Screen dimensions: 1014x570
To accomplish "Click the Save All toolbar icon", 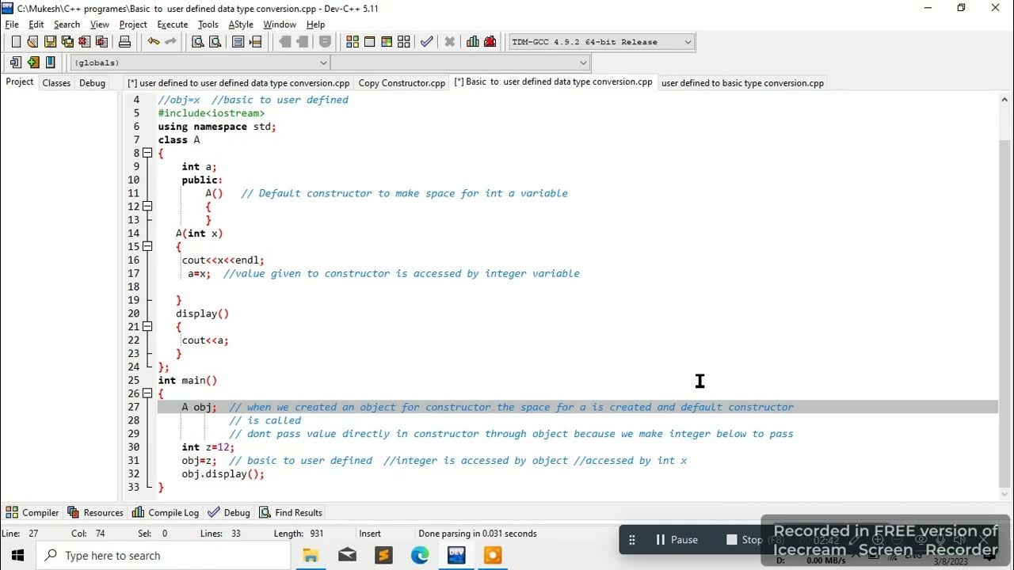I will tap(67, 42).
